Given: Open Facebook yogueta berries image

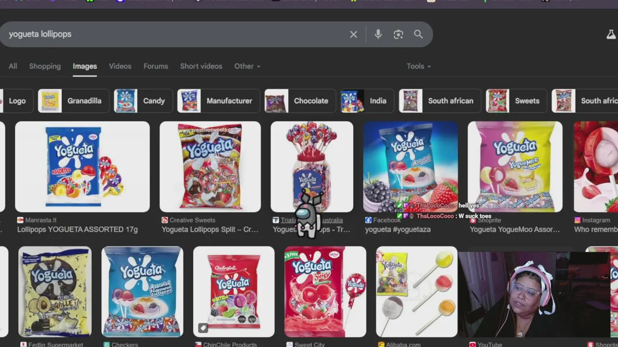Looking at the screenshot, I should [x=410, y=167].
